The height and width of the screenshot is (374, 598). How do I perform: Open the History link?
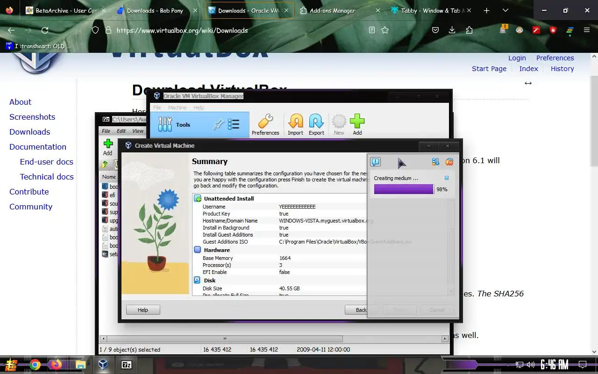point(562,69)
